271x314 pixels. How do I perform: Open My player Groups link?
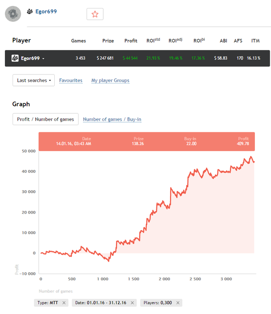pos(110,80)
